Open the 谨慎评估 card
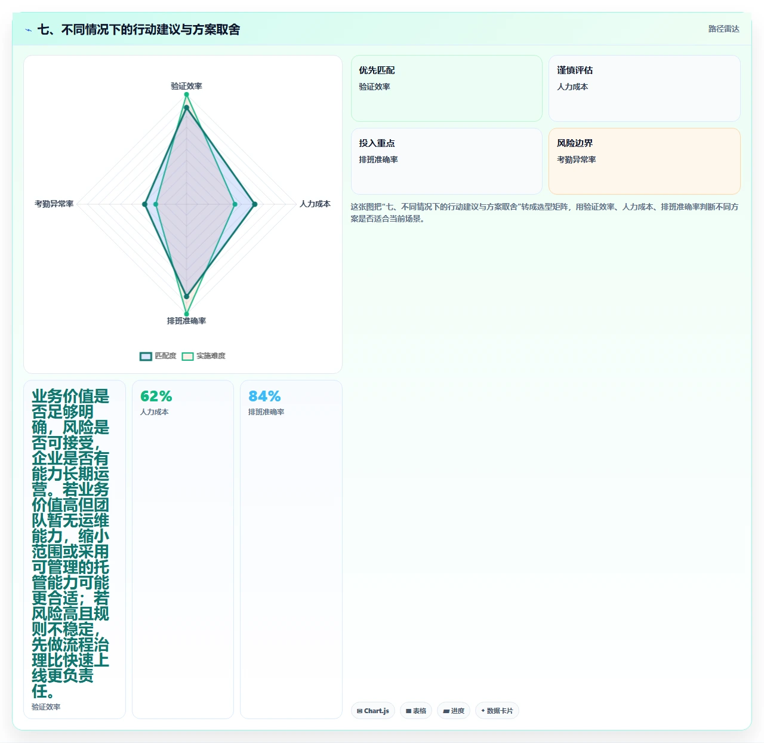The width and height of the screenshot is (764, 743). pos(645,88)
